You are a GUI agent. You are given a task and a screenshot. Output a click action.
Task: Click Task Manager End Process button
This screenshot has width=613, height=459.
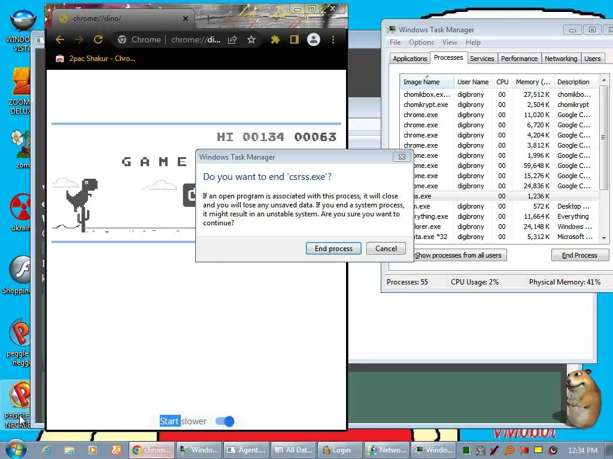(579, 255)
